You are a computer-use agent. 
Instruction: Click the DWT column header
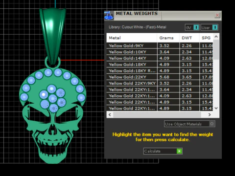pos(189,38)
